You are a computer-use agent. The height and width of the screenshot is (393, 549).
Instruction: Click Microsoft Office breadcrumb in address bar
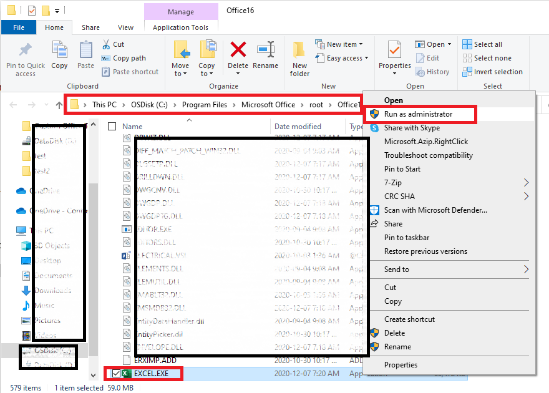point(268,105)
